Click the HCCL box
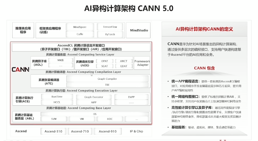This screenshot has width=258, height=141. tap(57, 102)
